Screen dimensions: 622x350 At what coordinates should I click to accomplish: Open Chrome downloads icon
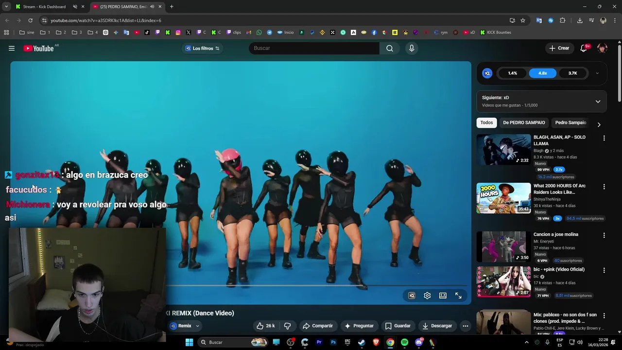click(580, 20)
